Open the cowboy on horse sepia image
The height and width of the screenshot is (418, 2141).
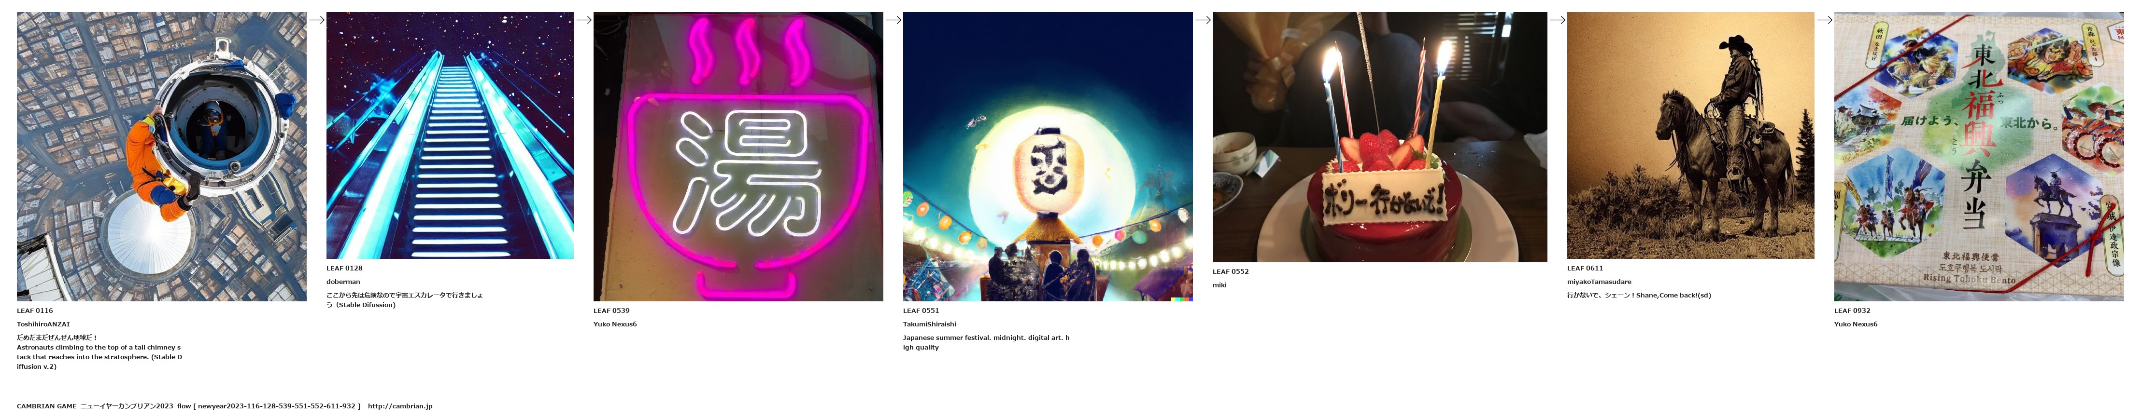click(x=1690, y=135)
